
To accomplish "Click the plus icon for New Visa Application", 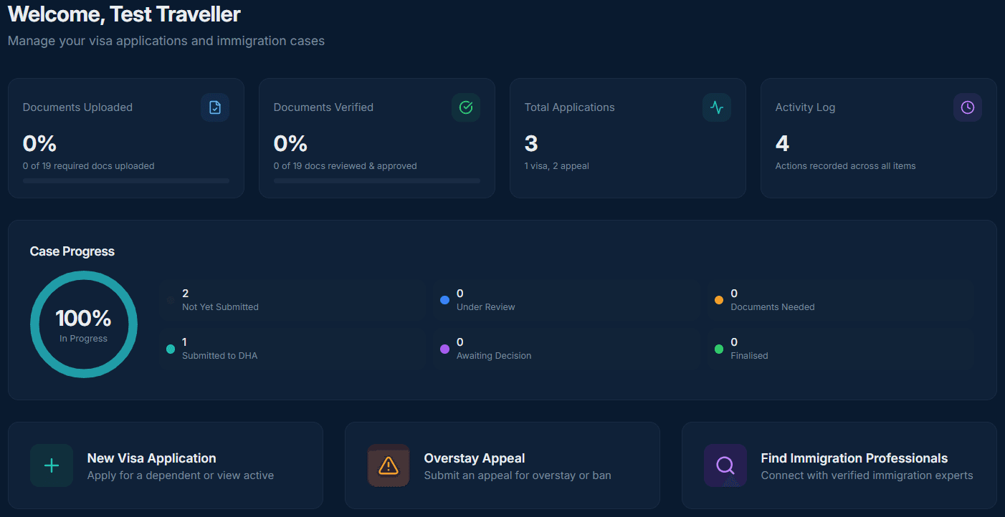I will (x=52, y=465).
